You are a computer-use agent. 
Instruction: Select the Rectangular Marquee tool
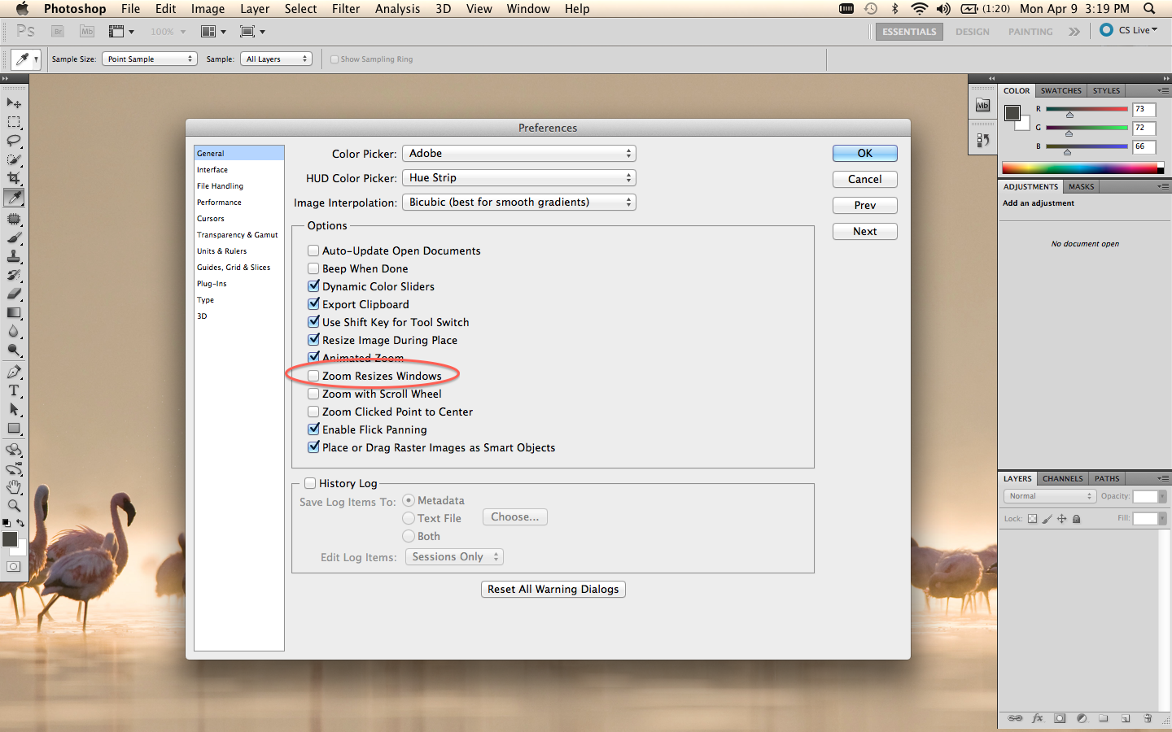pyautogui.click(x=14, y=122)
